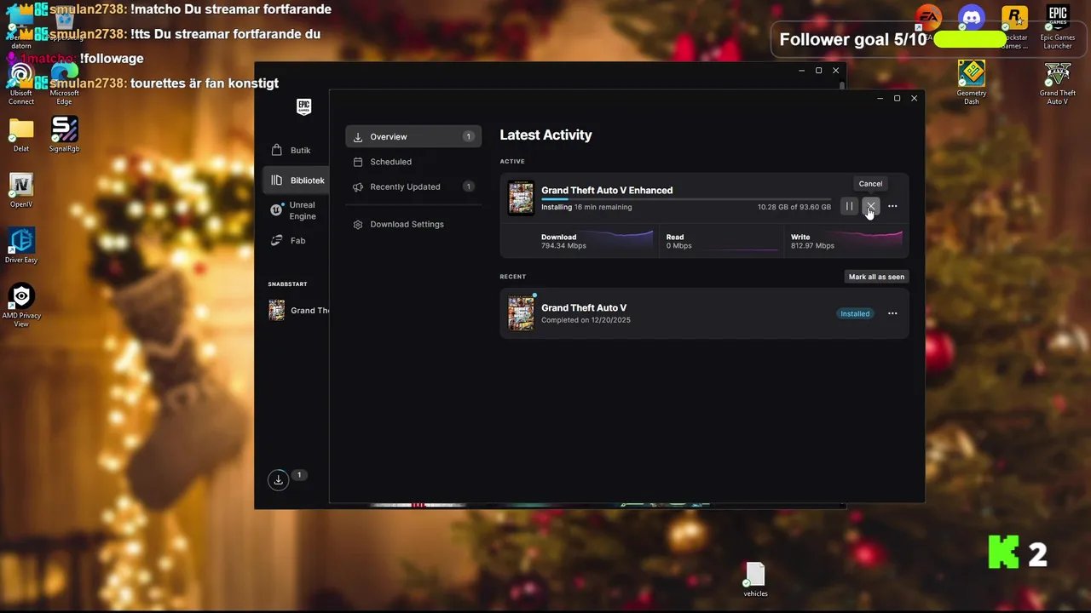
Task: Launch Grand Theft Auto from Snabbstart list
Action: 298,311
